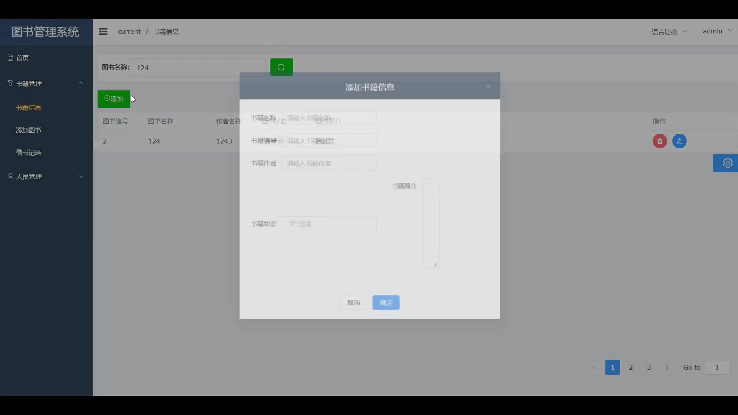This screenshot has height=415, width=738.
Task: Go to page 3
Action: [649, 367]
